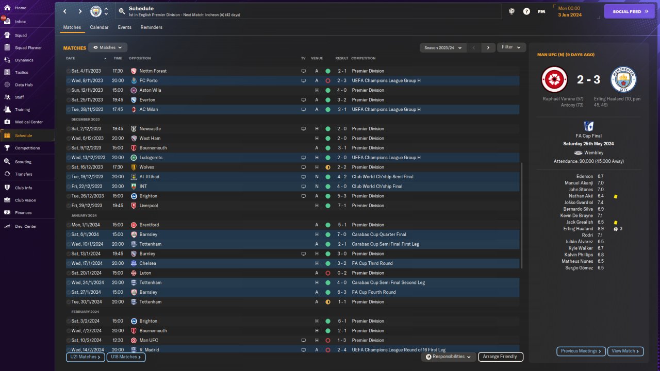Click the 7 - 1 result against Liverpool
This screenshot has height=371, width=660.
pyautogui.click(x=342, y=206)
